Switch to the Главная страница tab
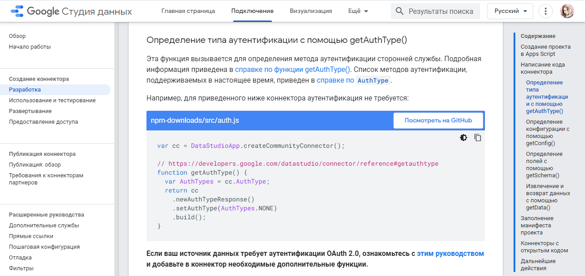 click(x=188, y=11)
